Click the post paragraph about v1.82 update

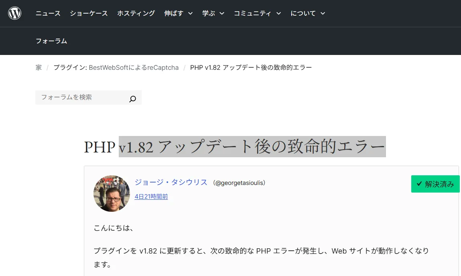point(261,258)
